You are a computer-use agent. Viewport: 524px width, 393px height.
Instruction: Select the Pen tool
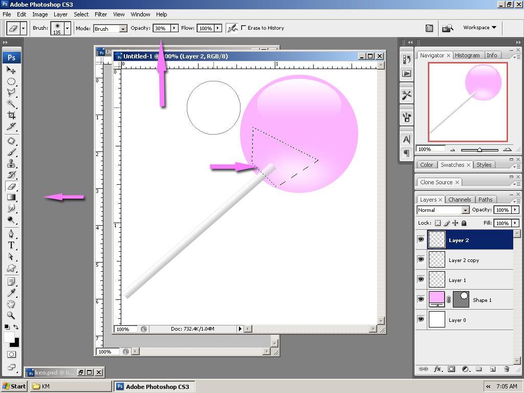click(11, 233)
